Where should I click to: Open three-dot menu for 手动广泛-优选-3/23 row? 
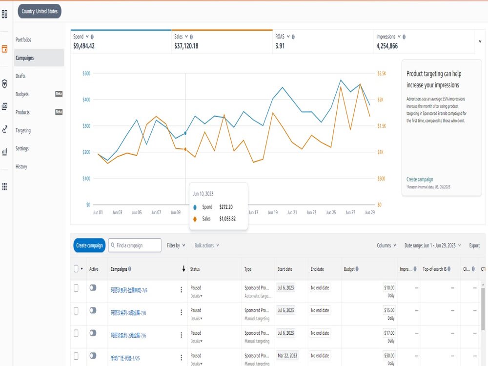click(x=181, y=358)
